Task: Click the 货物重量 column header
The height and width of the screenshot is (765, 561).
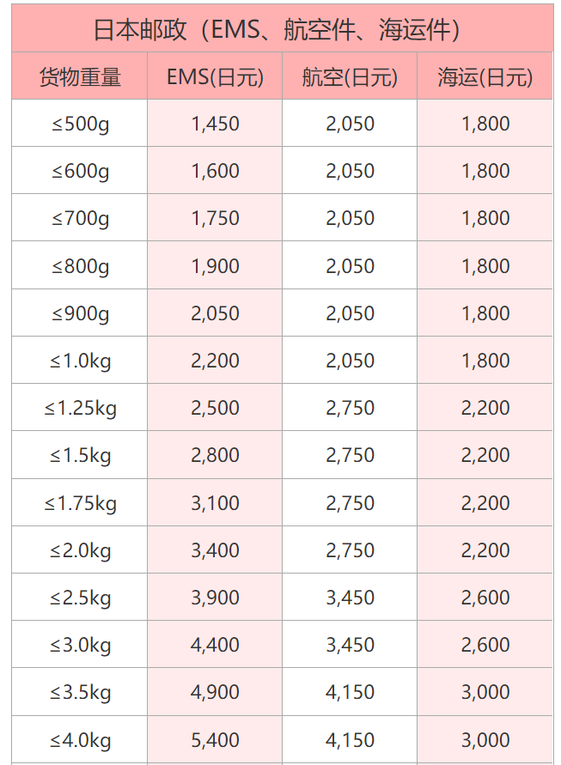Action: click(x=80, y=77)
